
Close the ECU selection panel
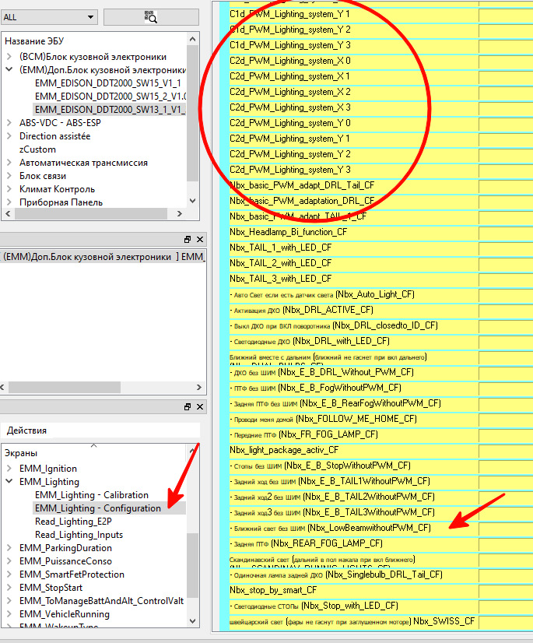[200, 240]
